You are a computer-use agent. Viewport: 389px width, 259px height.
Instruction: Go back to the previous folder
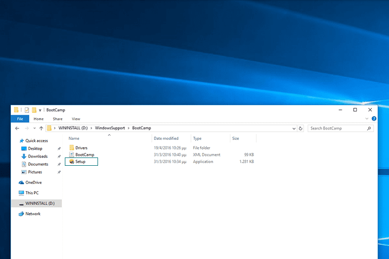(17, 128)
